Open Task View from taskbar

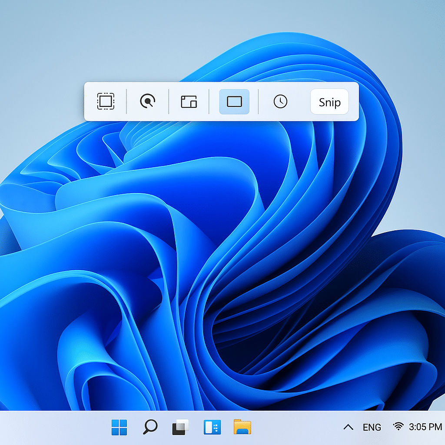click(x=180, y=427)
